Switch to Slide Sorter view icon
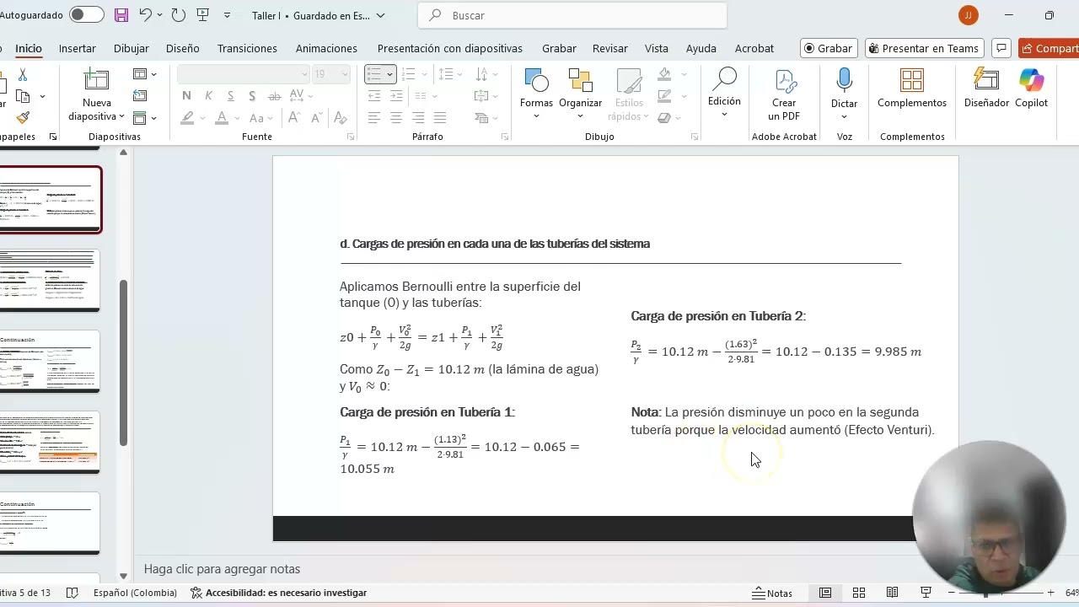1079x607 pixels. tap(859, 593)
